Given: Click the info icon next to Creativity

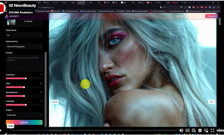Looking at the screenshot, I should (16, 75).
